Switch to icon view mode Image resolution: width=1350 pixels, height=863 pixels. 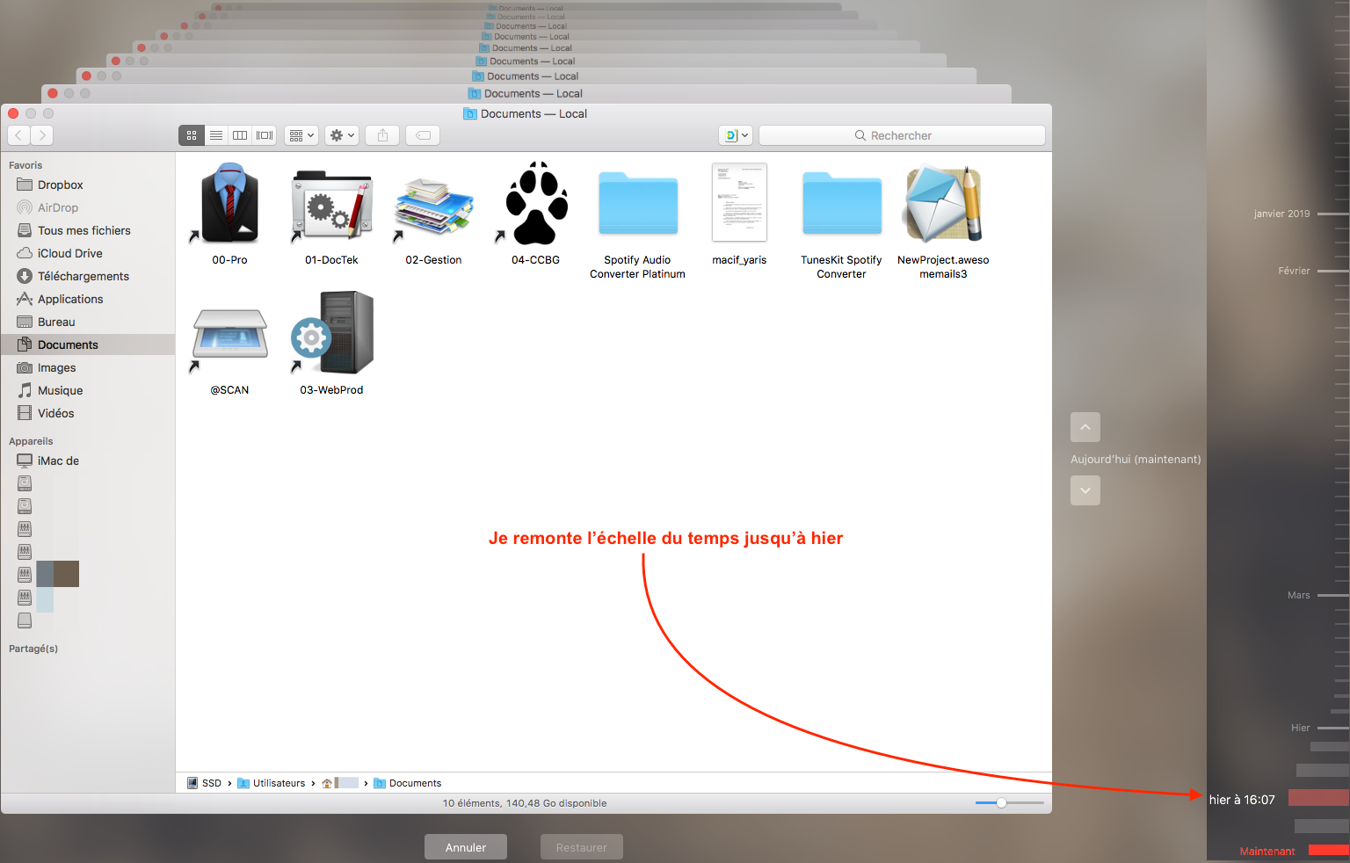tap(192, 135)
